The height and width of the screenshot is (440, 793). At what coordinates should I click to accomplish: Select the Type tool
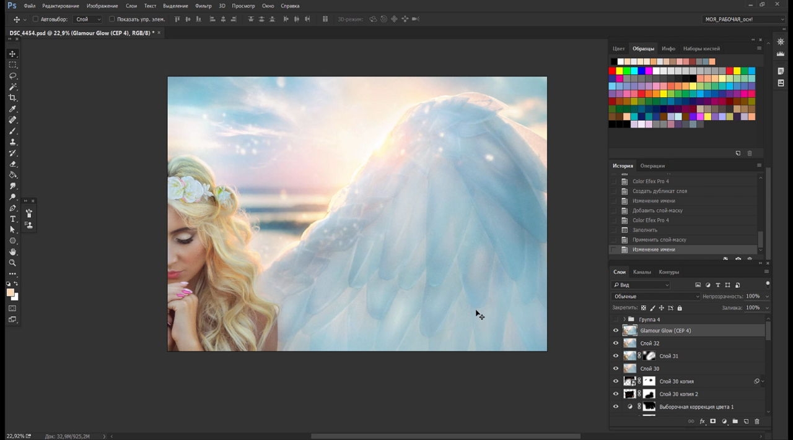[12, 219]
